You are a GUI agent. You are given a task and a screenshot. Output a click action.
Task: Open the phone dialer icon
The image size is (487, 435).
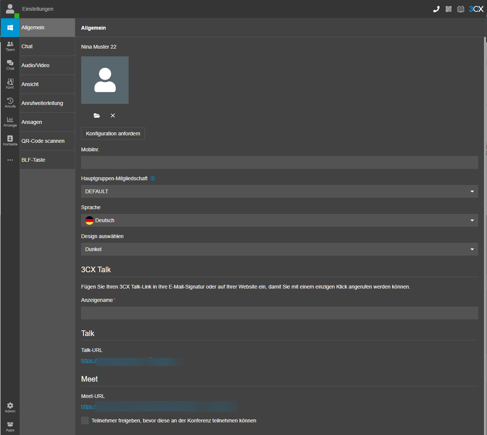pyautogui.click(x=436, y=9)
